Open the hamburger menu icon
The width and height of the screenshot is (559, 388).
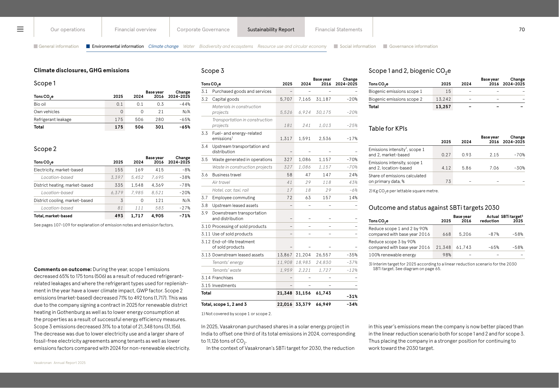pos(20,29)
